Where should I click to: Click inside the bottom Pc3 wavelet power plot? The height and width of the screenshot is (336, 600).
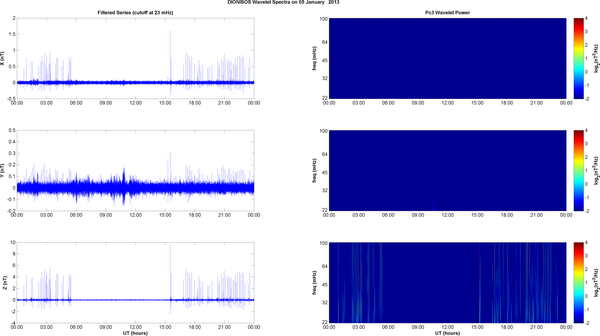click(x=447, y=283)
